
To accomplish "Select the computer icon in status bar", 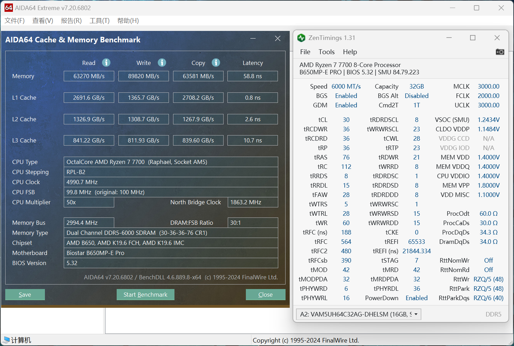I will (7, 340).
